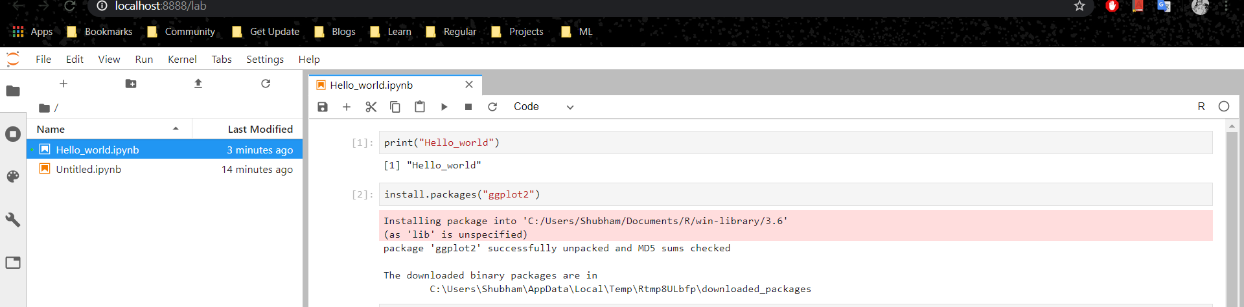Screen dimensions: 1244x307
Task: Select Untitled.ipynb in the file list
Action: point(165,169)
